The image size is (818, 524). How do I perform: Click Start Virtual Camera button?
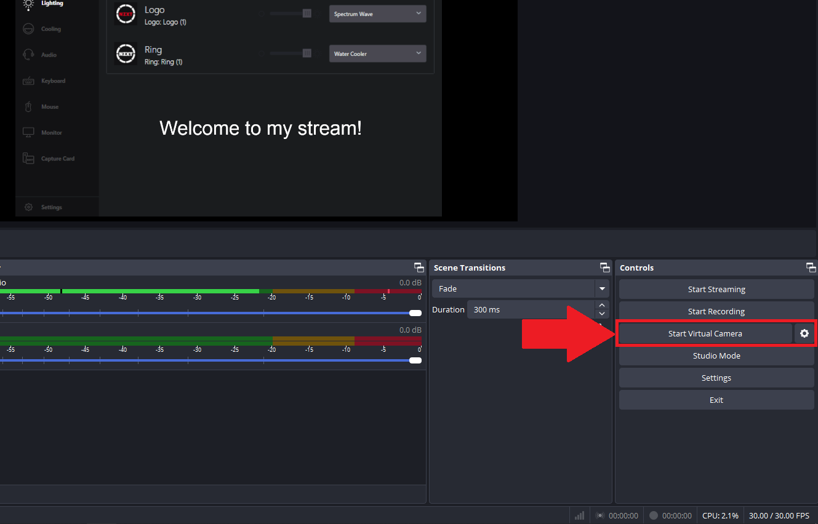coord(705,333)
